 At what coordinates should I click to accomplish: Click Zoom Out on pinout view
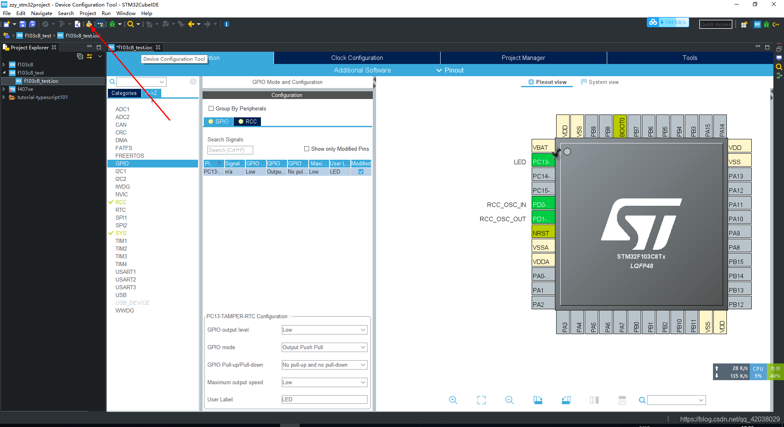(x=509, y=400)
